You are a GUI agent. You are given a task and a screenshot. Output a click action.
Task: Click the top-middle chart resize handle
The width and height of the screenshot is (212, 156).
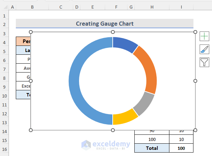[113, 32]
